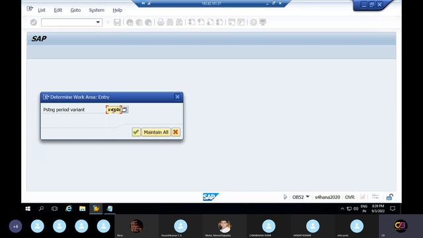Viewport: 423px width, 238px height.
Task: Open the List menu
Action: [x=42, y=10]
